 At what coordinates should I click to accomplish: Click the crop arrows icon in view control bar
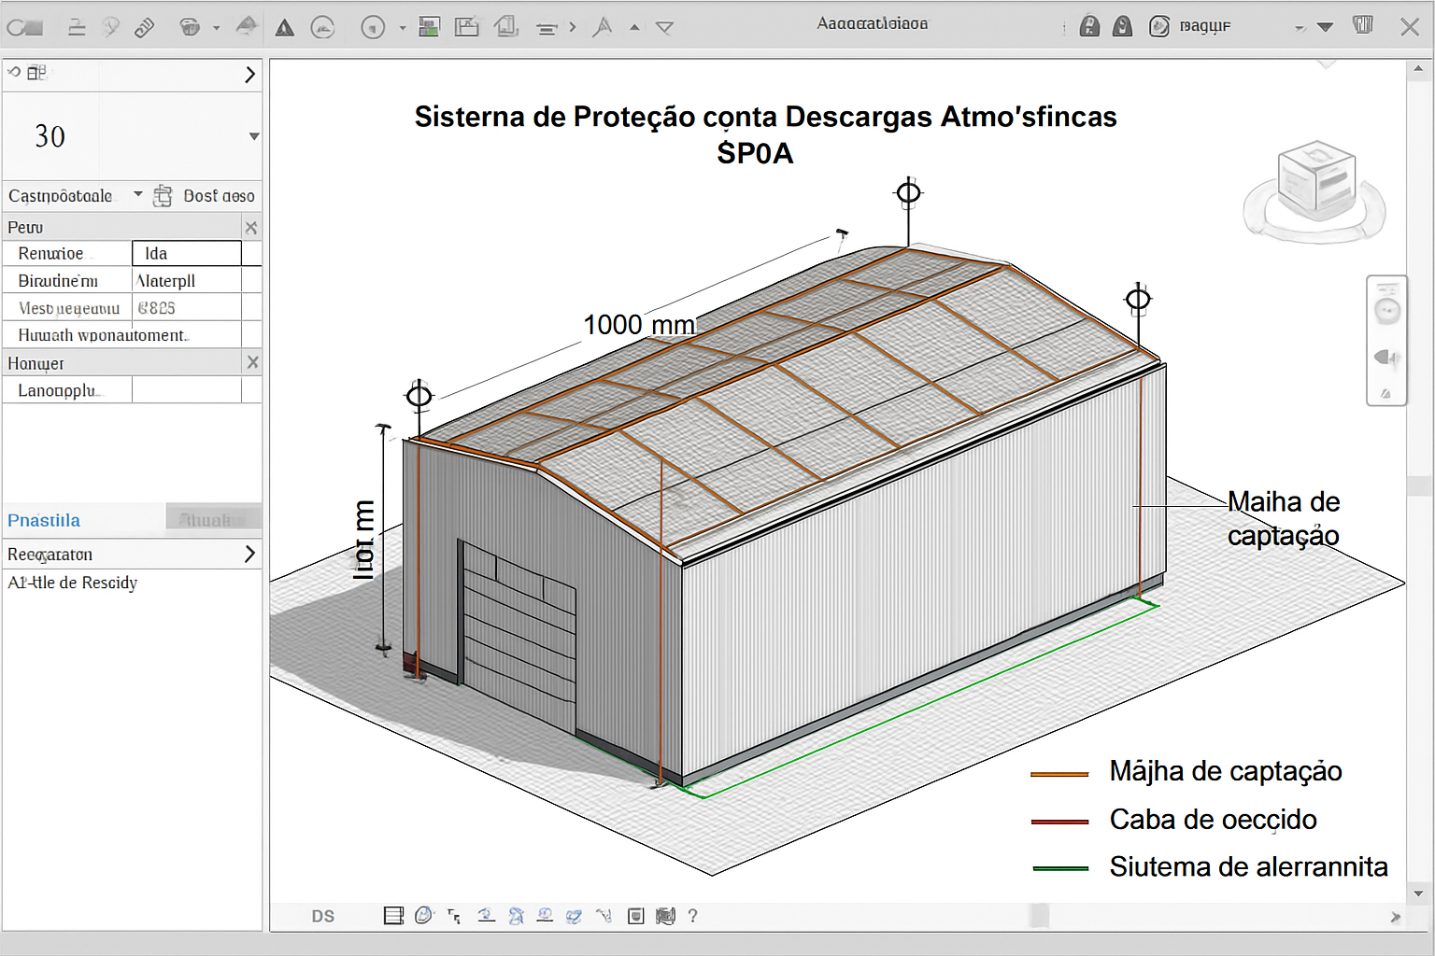tap(455, 917)
